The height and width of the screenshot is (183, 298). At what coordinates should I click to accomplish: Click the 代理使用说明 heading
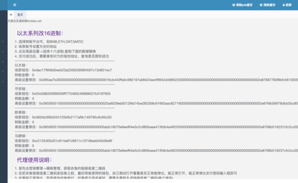click(x=34, y=160)
